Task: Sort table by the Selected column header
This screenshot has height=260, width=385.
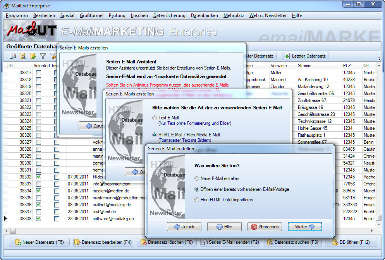Action: (41, 66)
